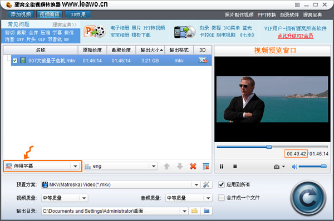Image resolution: width=334 pixels, height=221 pixels.
Task: Sort by 输出大小 column header
Action: 150,50
